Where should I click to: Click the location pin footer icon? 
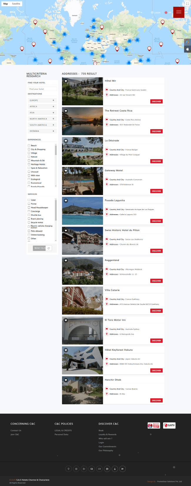(x=68, y=469)
